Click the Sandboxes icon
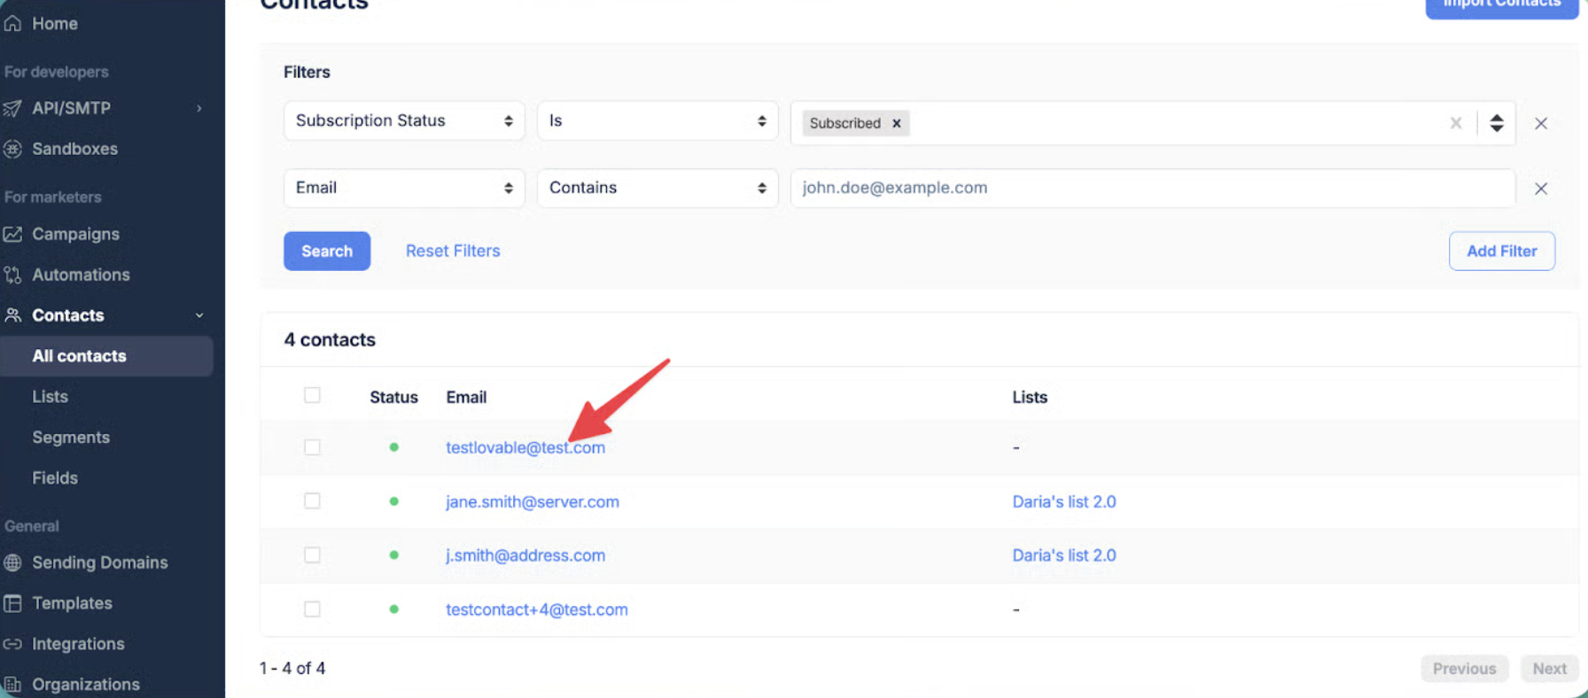This screenshot has width=1588, height=698. 12,149
